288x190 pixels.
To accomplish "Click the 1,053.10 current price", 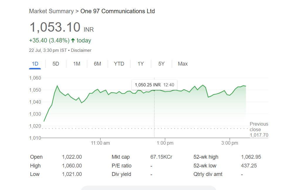I will pos(55,27).
